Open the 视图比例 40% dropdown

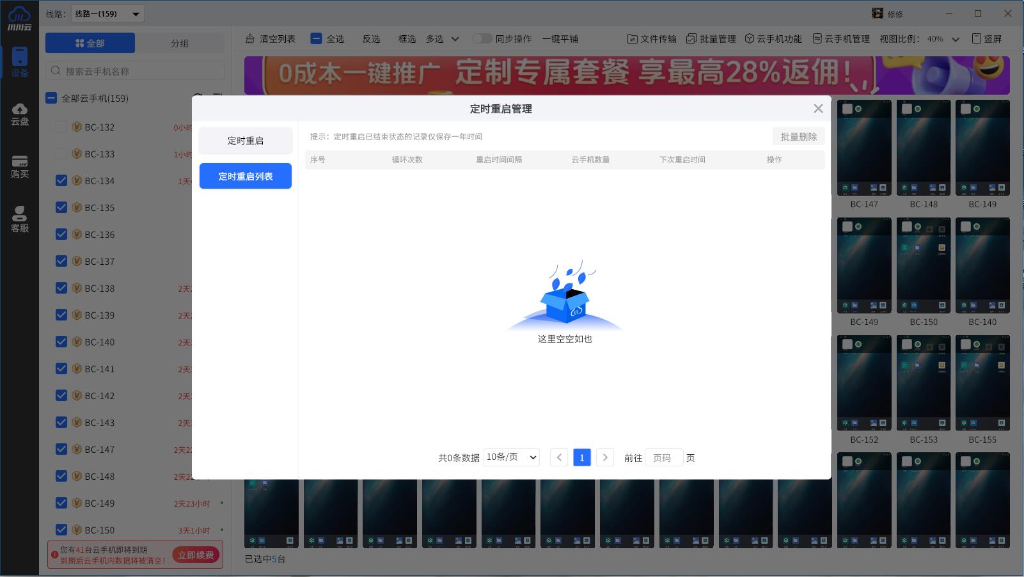943,39
